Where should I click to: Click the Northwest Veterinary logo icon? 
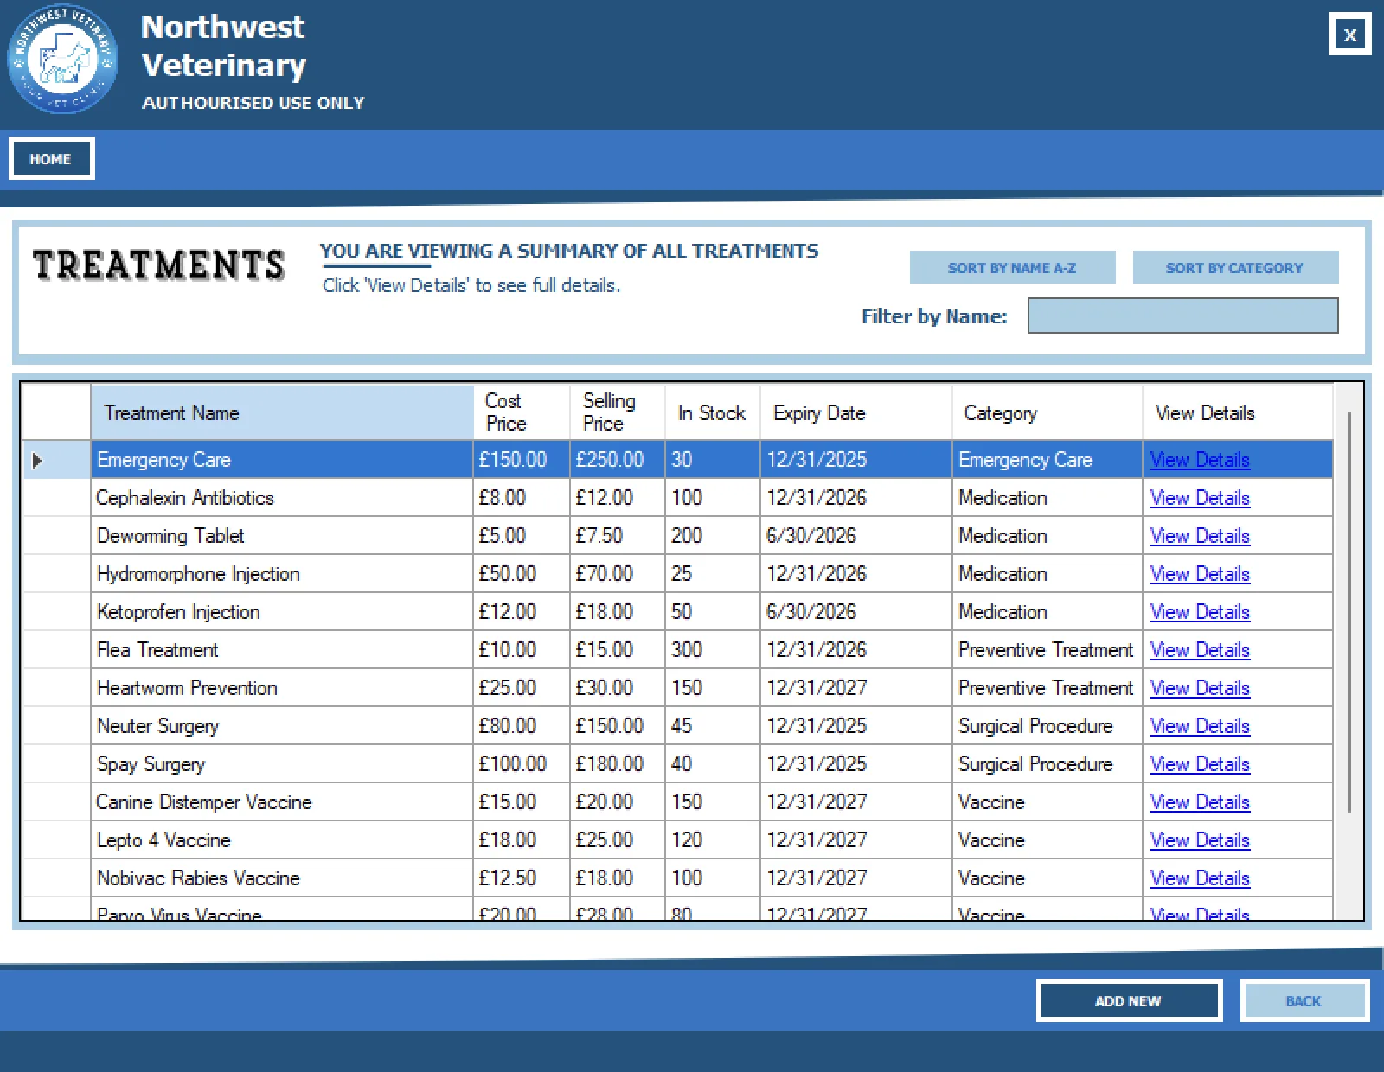(62, 59)
